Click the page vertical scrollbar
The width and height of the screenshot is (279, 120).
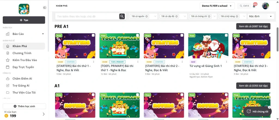coord(277,39)
